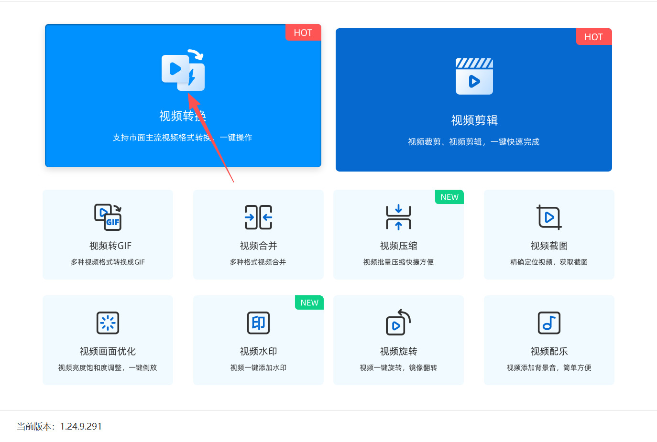Select the 视频配乐 music note icon
Screen dimensions: 657x442
click(x=549, y=323)
